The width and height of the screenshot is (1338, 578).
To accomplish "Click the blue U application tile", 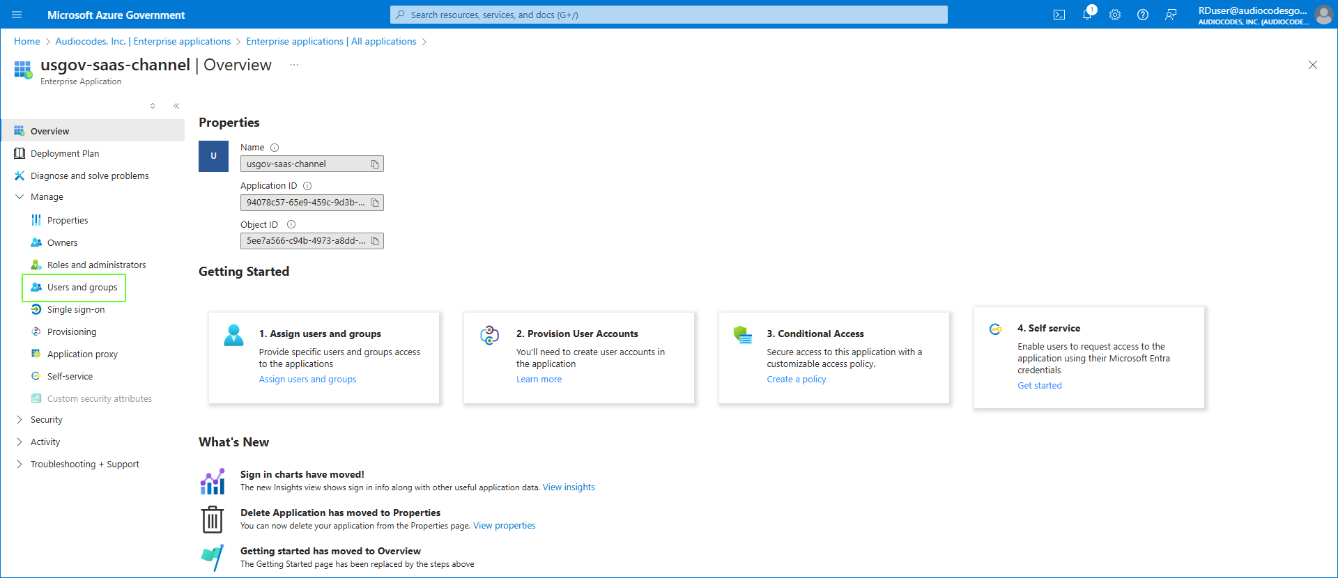I will [213, 156].
